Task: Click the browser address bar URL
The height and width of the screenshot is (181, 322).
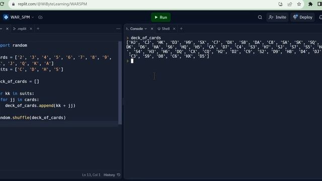Action: click(x=52, y=4)
